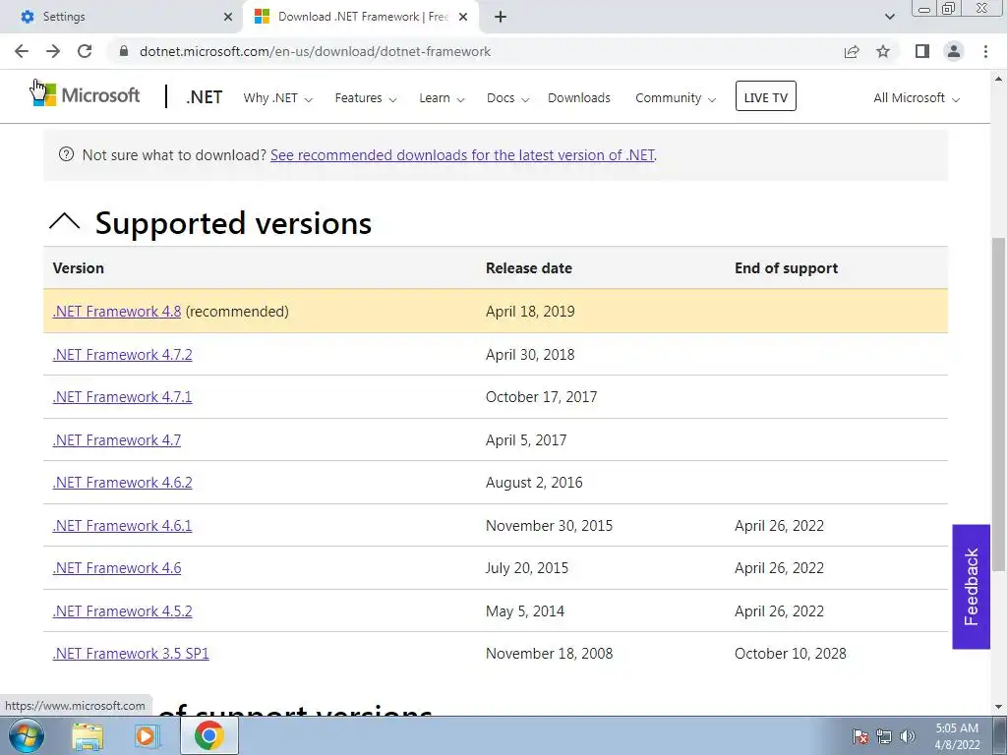This screenshot has height=755, width=1007.
Task: Go back to previous page
Action: [x=22, y=51]
